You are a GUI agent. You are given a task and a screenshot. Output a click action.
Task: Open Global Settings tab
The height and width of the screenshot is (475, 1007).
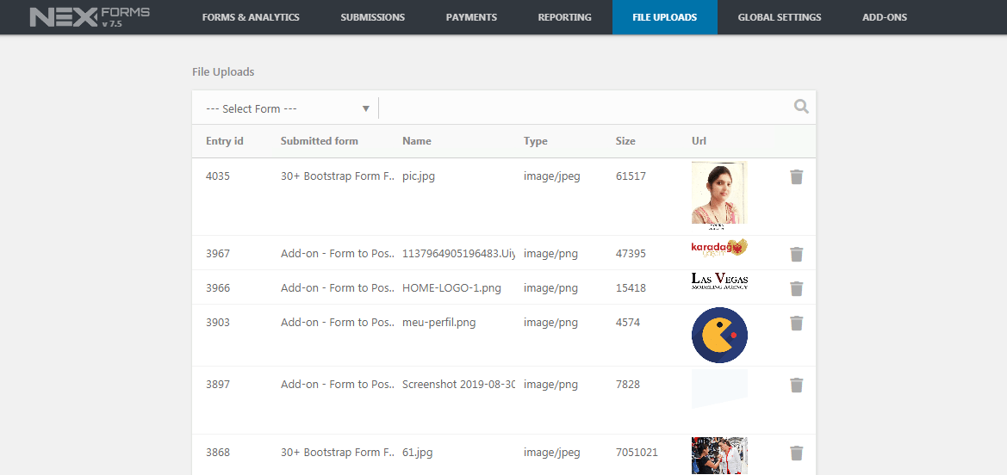click(780, 17)
